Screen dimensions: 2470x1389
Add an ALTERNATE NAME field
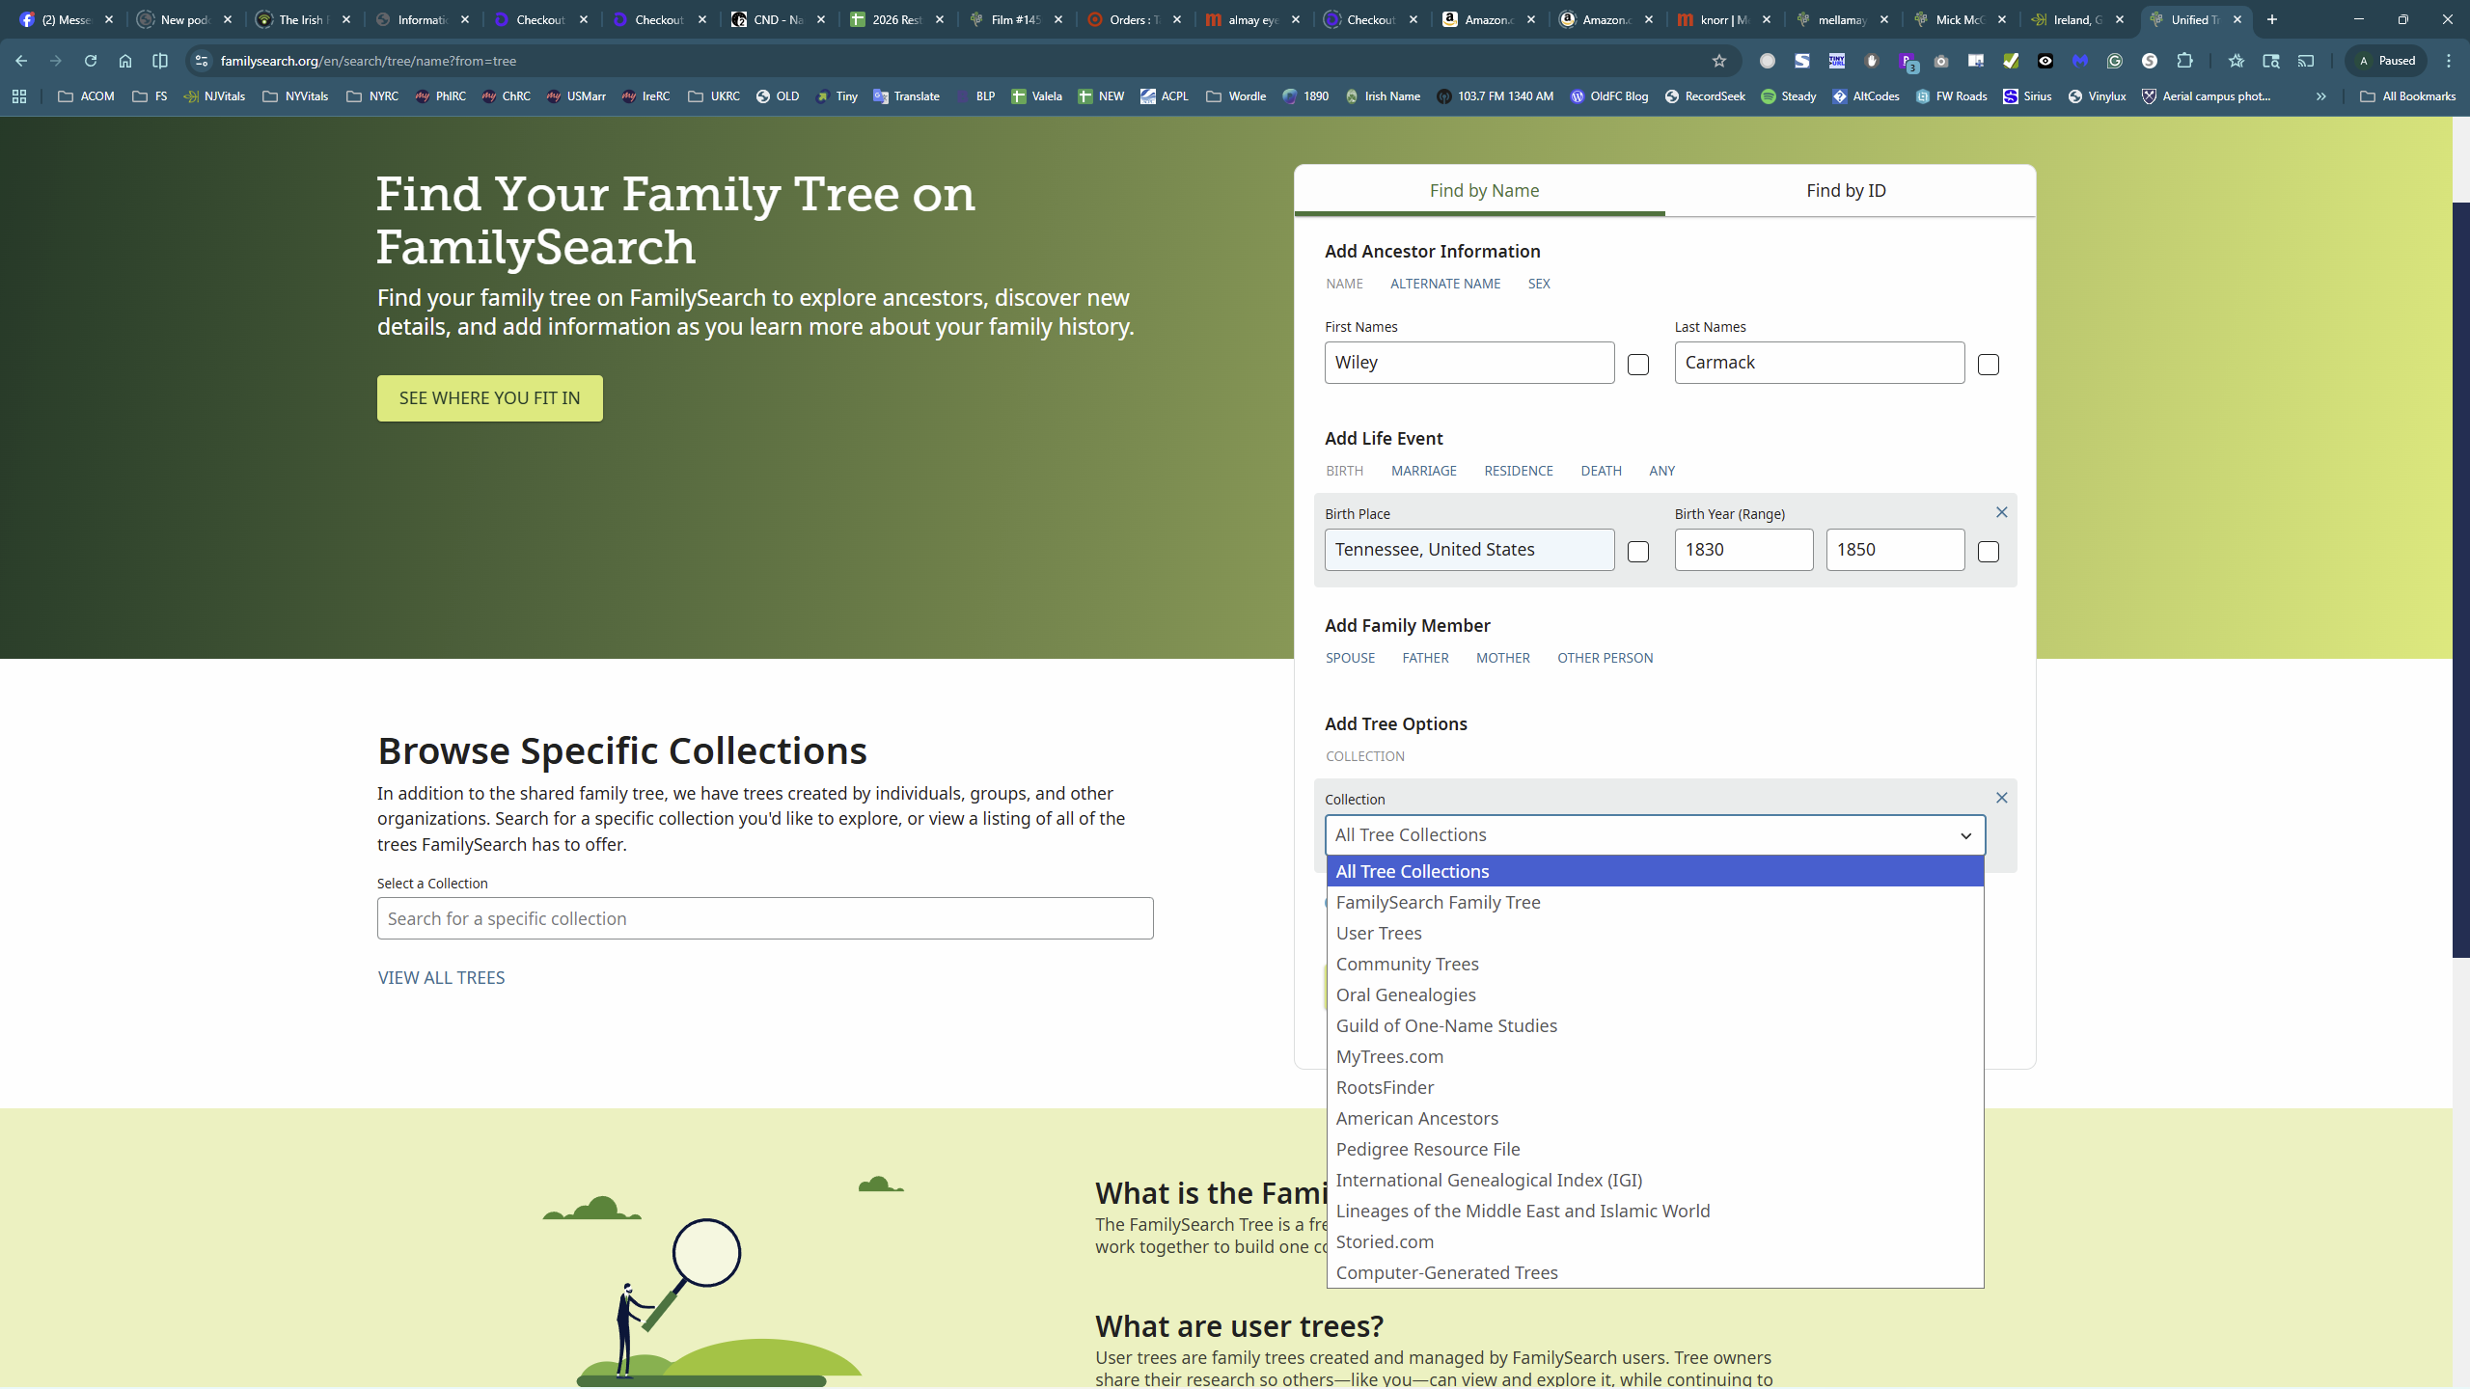coord(1445,284)
